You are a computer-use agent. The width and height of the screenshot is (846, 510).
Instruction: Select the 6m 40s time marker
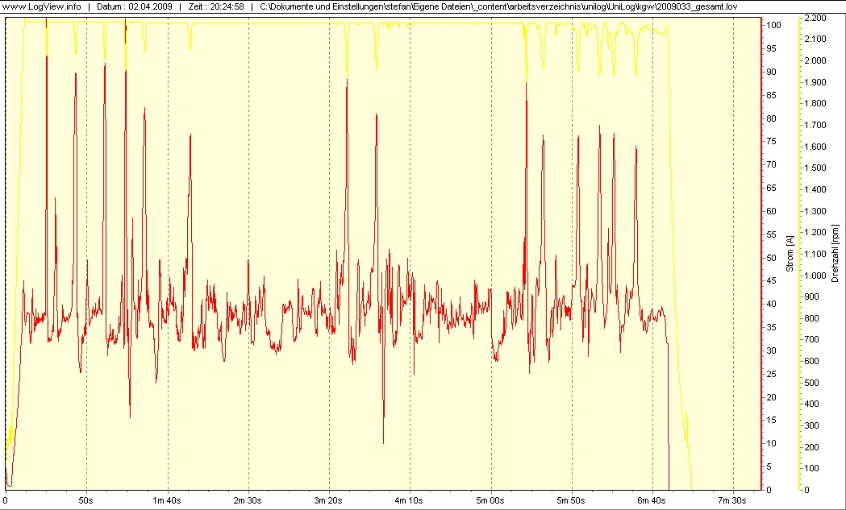[652, 500]
